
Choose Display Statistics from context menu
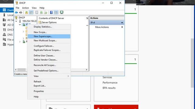pos(49,27)
